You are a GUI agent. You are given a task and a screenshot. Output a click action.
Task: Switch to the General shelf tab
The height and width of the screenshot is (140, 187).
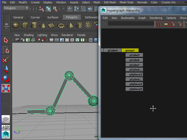point(18,17)
